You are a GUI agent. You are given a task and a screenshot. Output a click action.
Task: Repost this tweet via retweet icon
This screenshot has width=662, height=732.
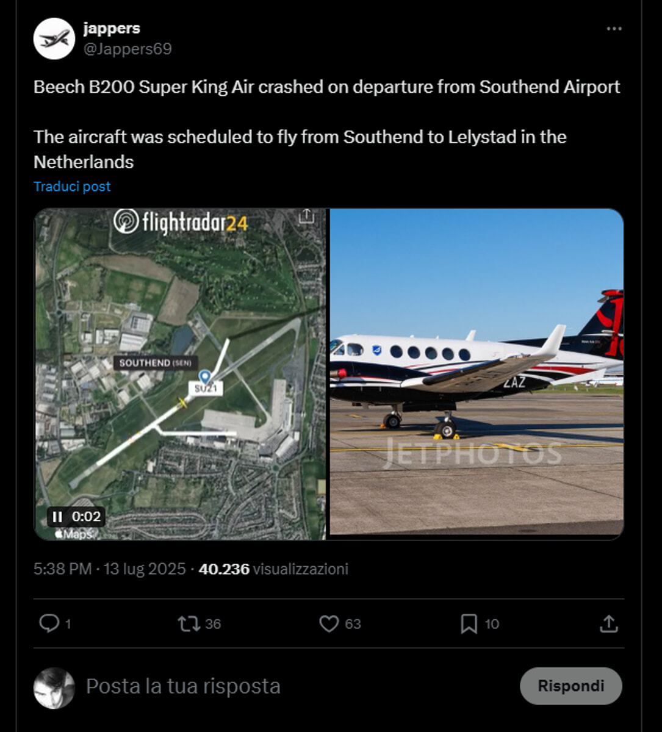tap(189, 623)
